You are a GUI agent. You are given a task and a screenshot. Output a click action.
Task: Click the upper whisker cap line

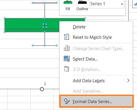[45, 3]
